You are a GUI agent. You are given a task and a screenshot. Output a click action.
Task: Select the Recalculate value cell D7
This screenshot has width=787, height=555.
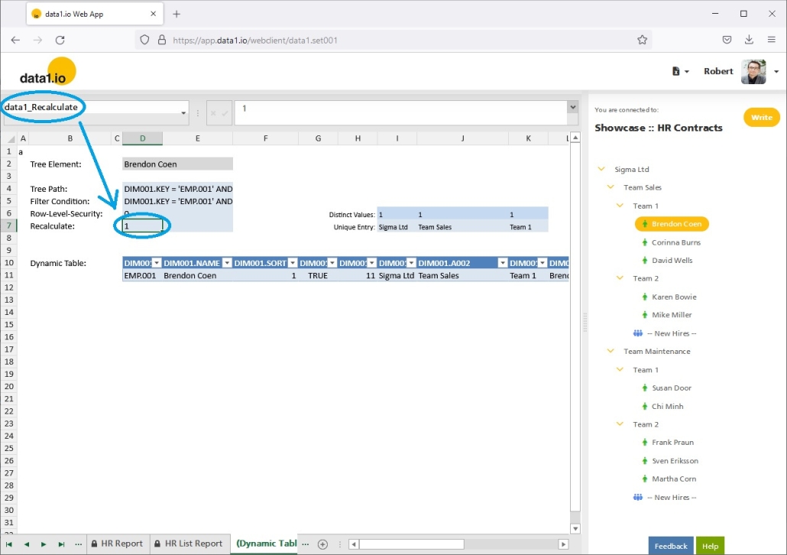tap(143, 226)
